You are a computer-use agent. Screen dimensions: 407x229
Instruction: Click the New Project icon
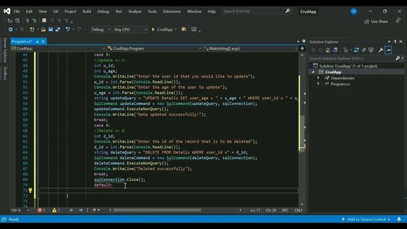pyautogui.click(x=32, y=29)
